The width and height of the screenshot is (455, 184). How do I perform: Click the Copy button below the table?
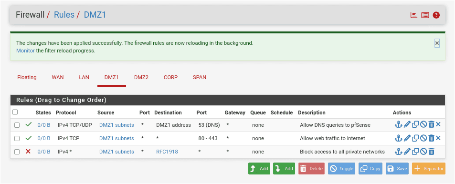370,169
